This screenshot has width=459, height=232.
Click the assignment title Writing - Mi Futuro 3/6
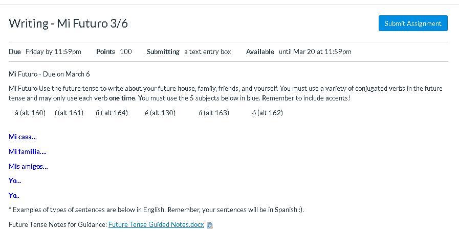tap(68, 23)
